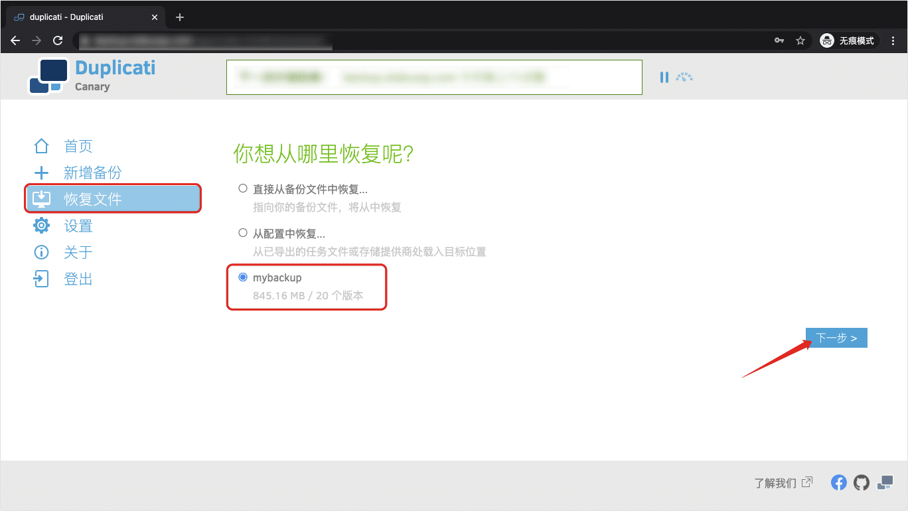Click the browser back arrow
The height and width of the screenshot is (511, 908).
point(15,40)
